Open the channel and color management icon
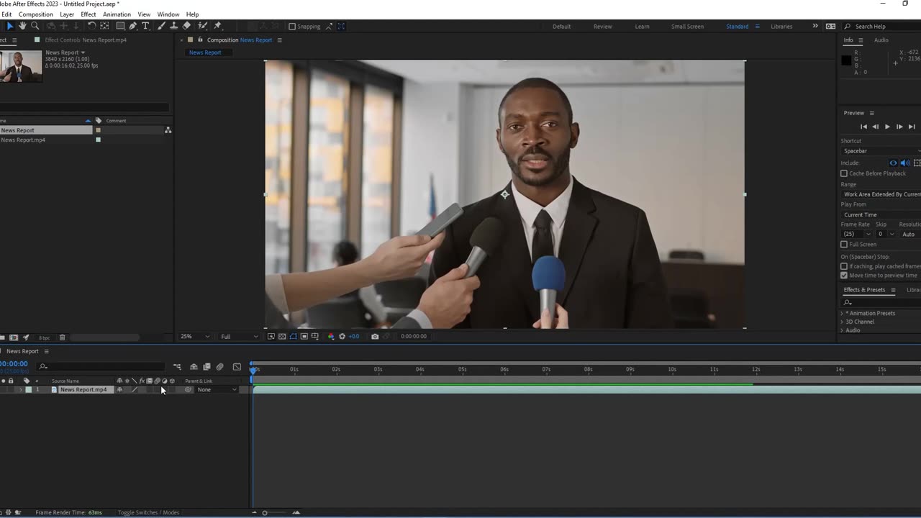 pos(331,336)
